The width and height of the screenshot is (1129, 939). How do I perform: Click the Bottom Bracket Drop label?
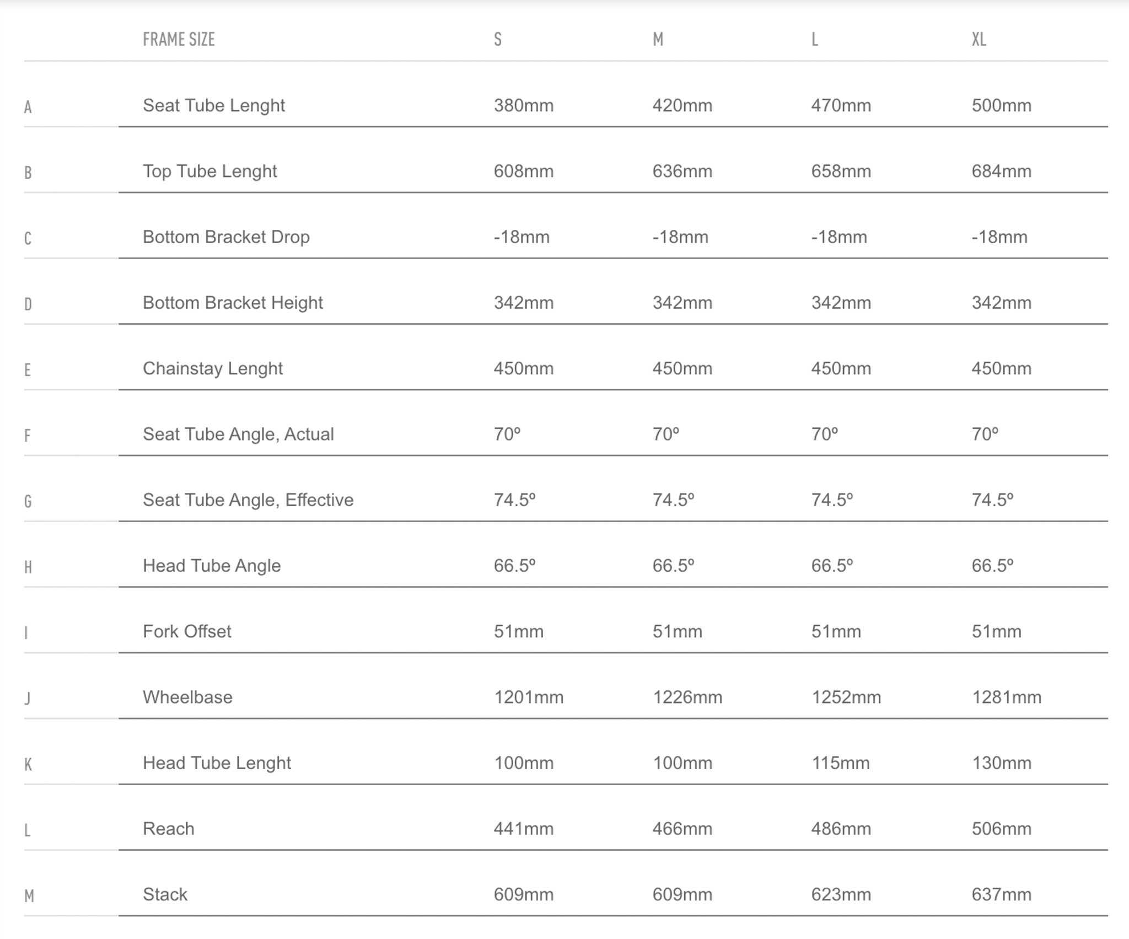(226, 237)
